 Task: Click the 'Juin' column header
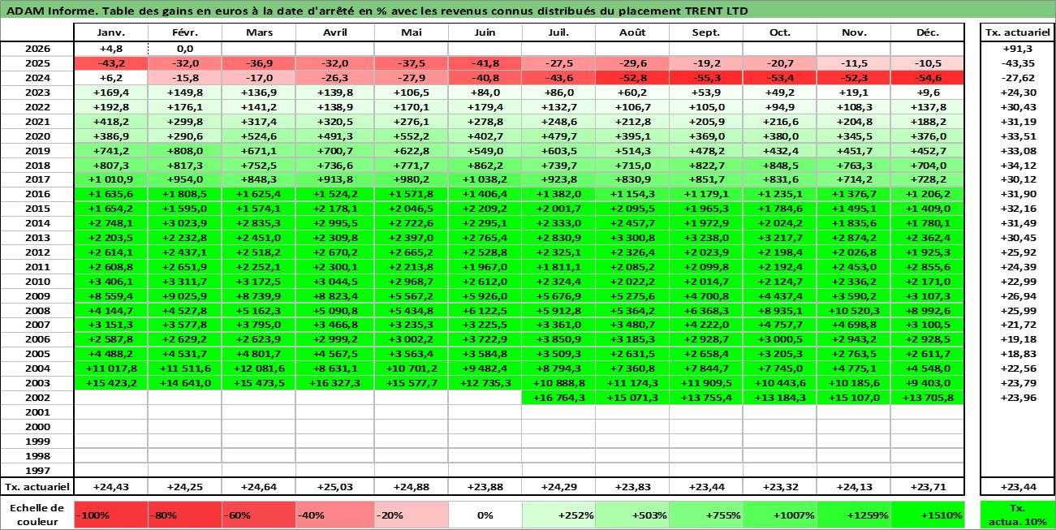(485, 32)
